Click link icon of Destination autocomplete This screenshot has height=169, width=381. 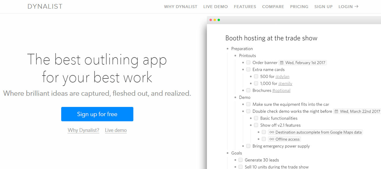click(x=272, y=132)
